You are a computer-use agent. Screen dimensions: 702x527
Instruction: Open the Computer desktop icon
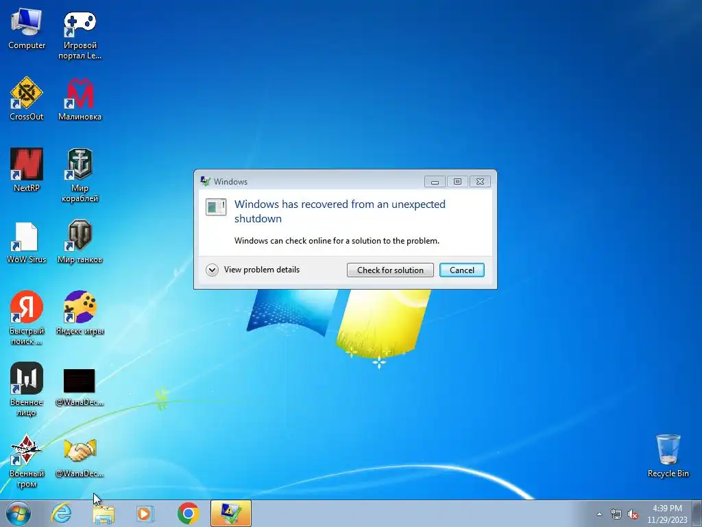coord(27,29)
